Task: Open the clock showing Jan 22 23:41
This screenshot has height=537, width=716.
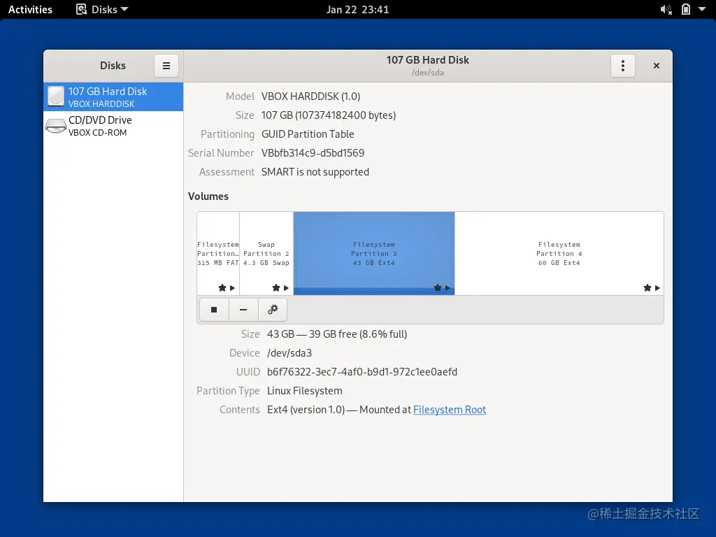Action: click(357, 10)
